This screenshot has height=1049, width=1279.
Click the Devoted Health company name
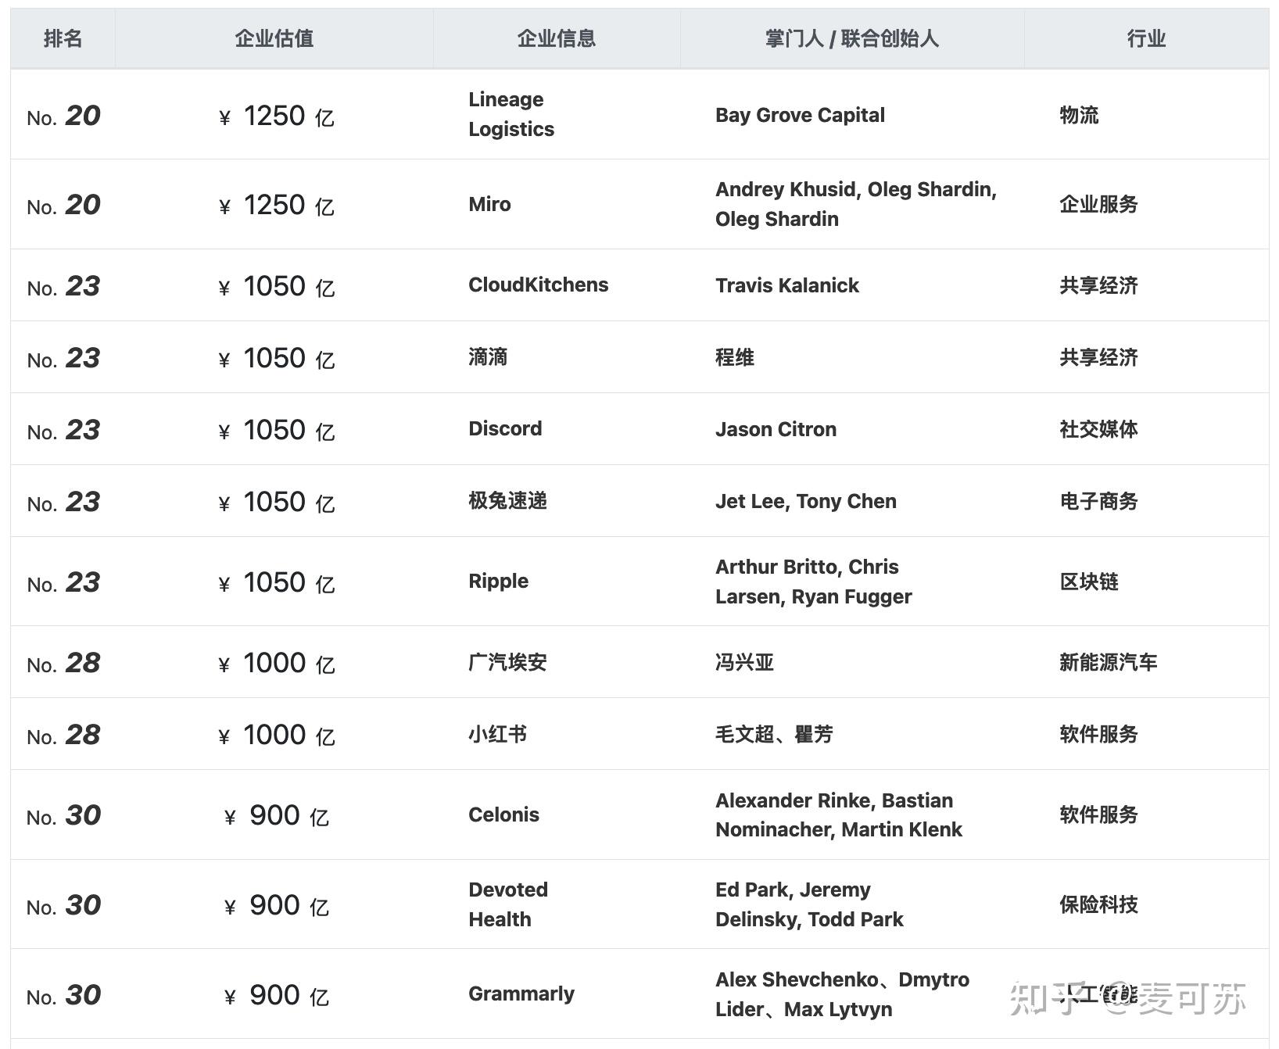point(508,904)
